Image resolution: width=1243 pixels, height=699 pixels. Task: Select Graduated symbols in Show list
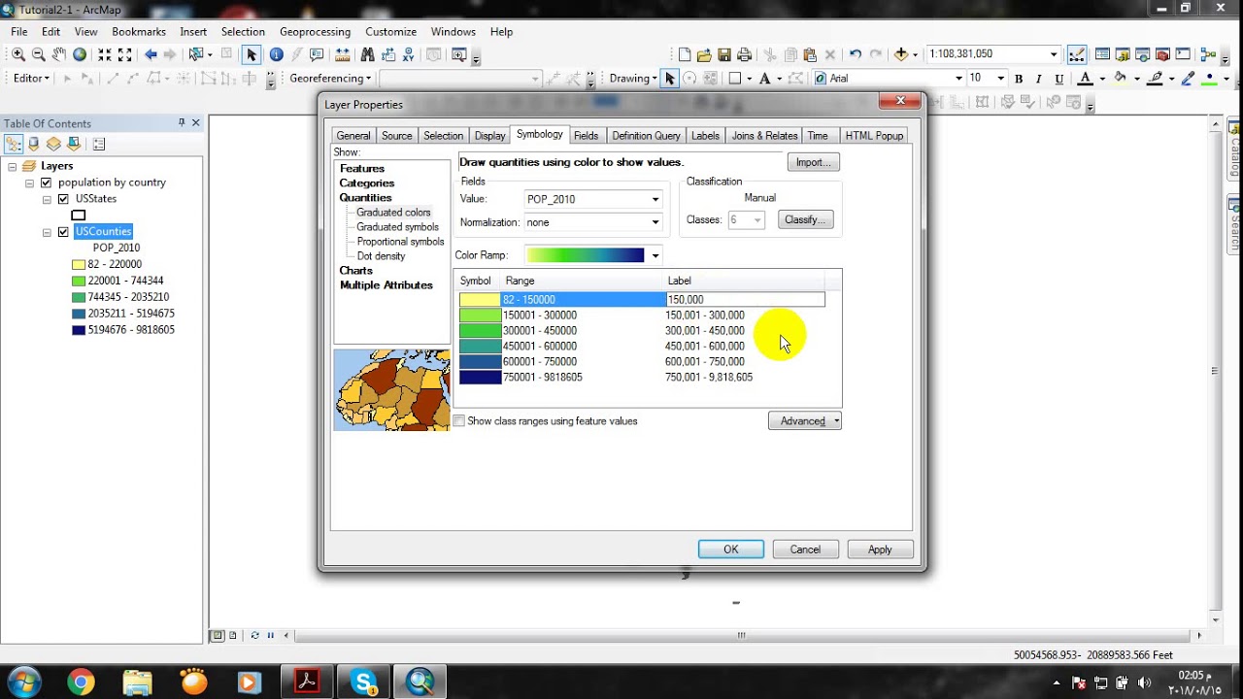[397, 227]
